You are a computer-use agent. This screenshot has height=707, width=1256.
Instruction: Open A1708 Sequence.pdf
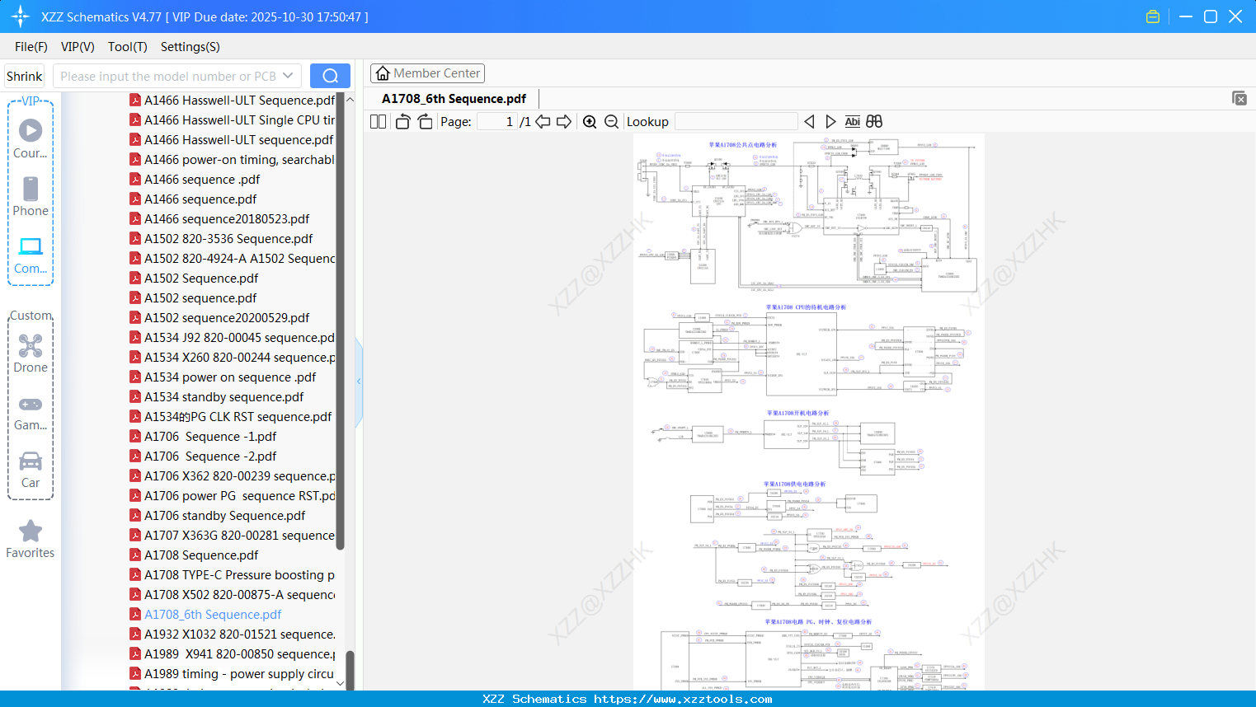[x=194, y=555]
